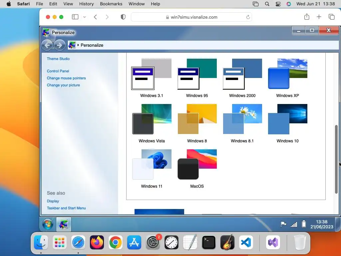Open the Safari menu
The width and height of the screenshot is (341, 256).
[x=24, y=4]
